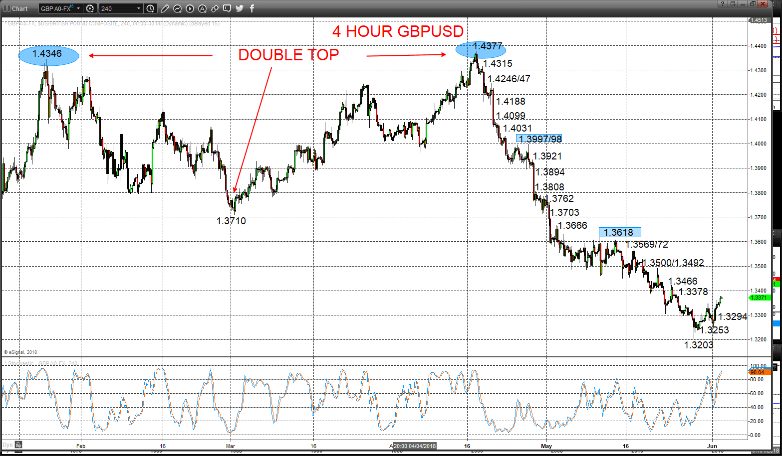This screenshot has height=456, width=782.
Task: Click the GBP A0-FX composite chart description line
Action: [x=112, y=23]
